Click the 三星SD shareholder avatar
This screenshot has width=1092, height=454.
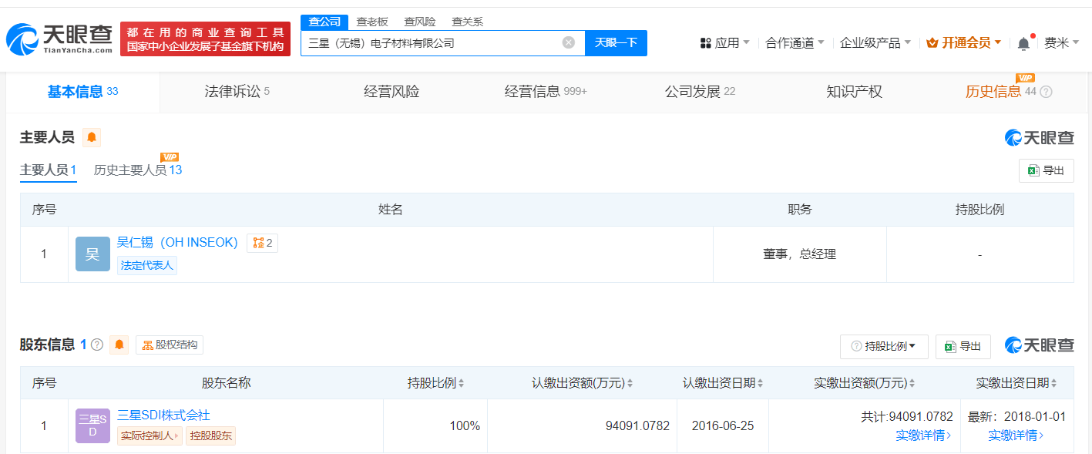[92, 425]
